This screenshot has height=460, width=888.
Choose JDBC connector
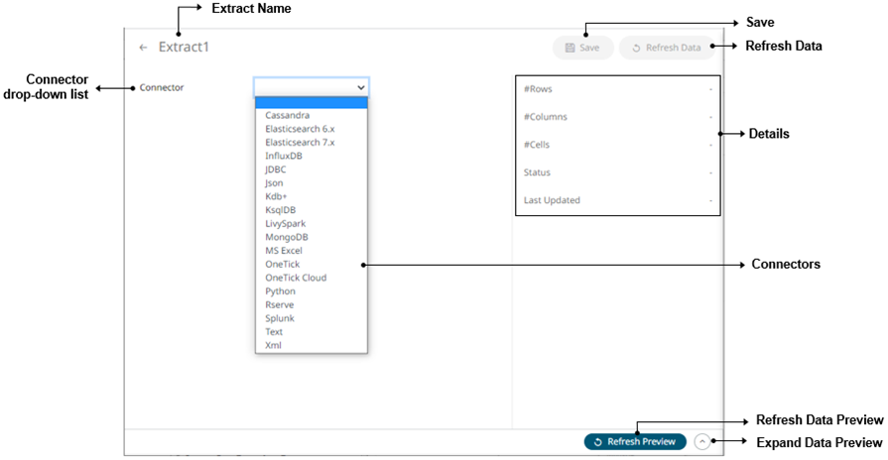[312, 170]
